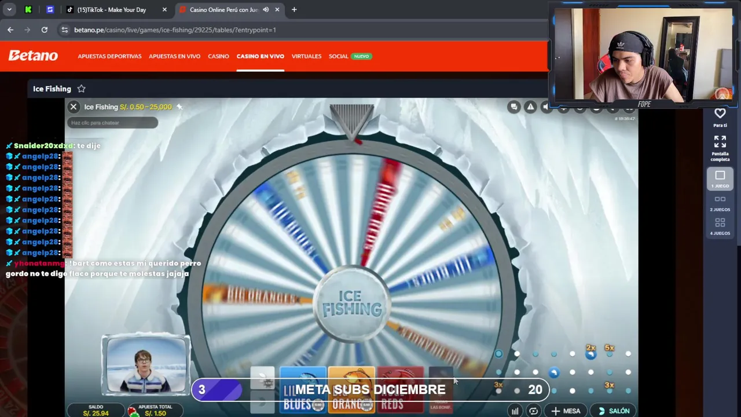Open the blue S pinned tab
741x417 pixels.
click(x=50, y=10)
